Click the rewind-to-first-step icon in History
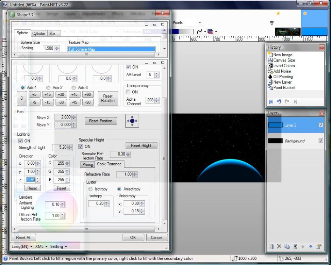This screenshot has height=265, width=331. 271,102
